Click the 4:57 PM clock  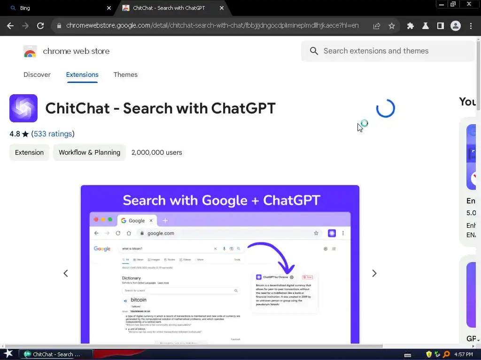tap(463, 354)
